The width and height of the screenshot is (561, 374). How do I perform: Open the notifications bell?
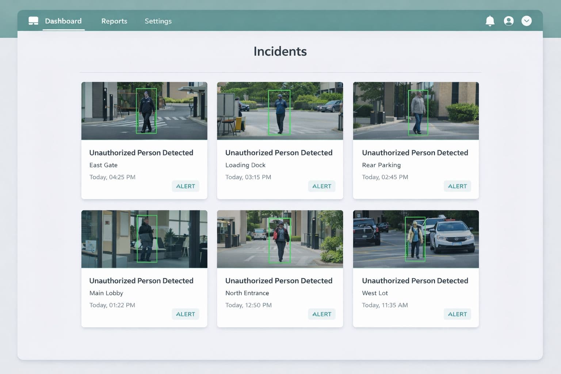[x=490, y=21]
